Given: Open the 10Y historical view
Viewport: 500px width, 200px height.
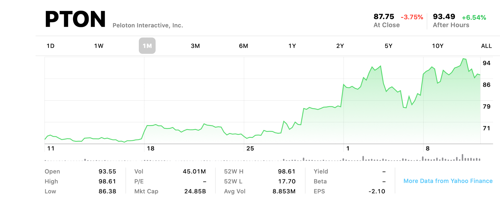Looking at the screenshot, I should [437, 46].
